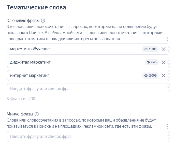Focus the empty key phrase input field
The image size is (176, 147).
(x=76, y=89)
